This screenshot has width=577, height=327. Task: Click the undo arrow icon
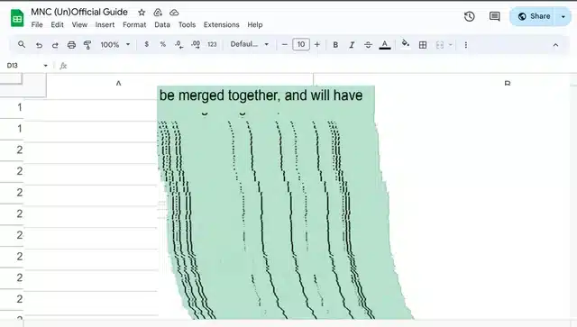(39, 45)
